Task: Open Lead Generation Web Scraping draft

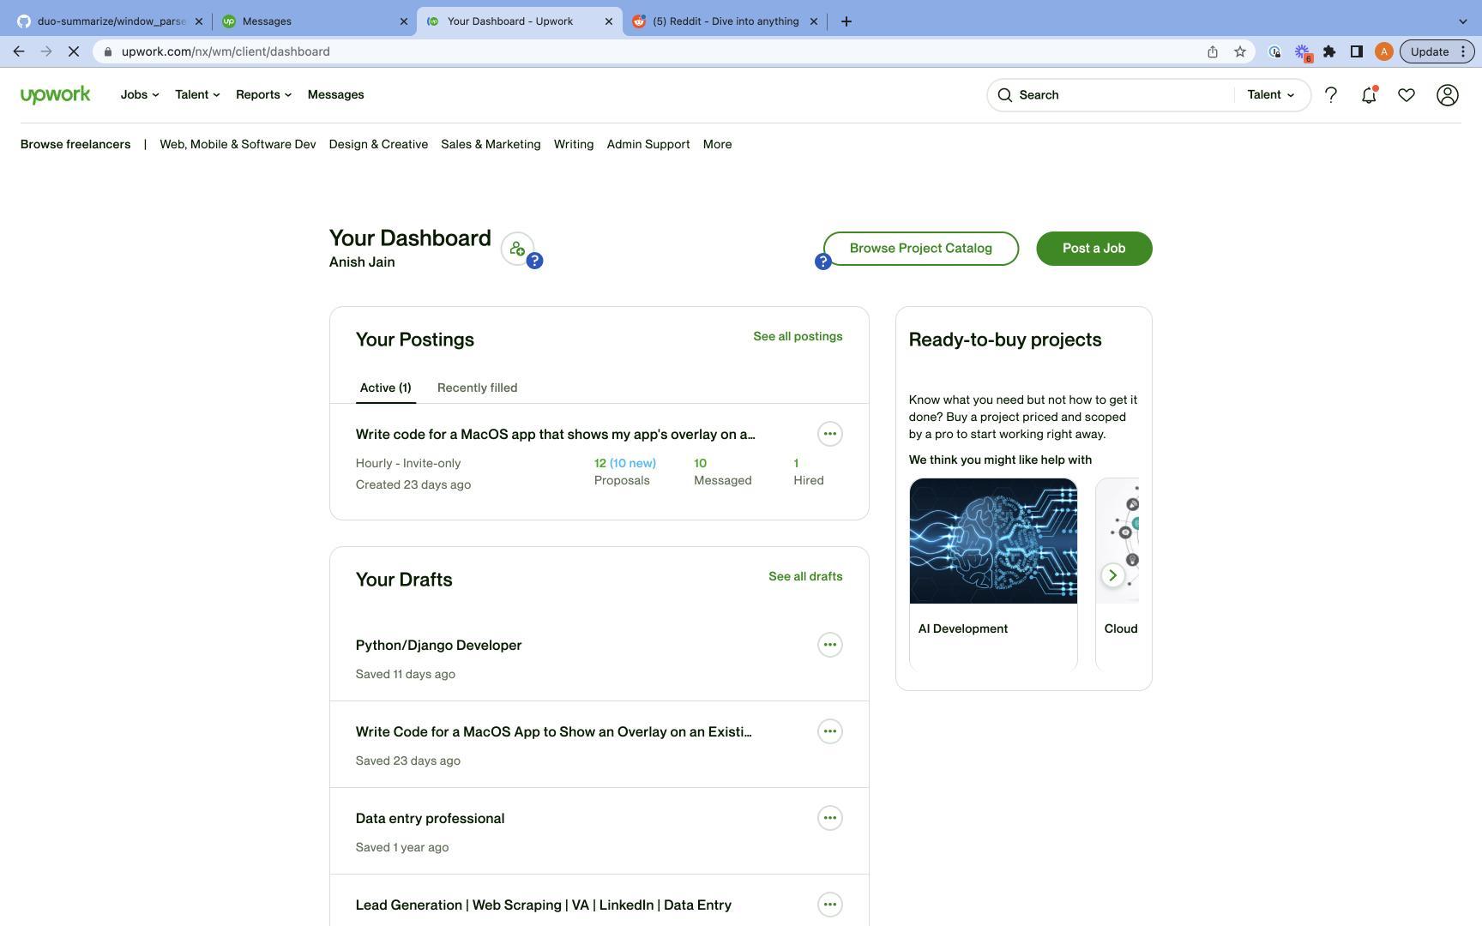Action: coord(543,905)
